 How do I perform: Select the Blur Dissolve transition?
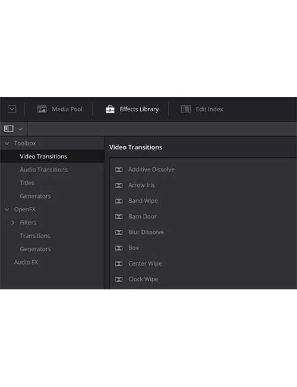coord(146,232)
